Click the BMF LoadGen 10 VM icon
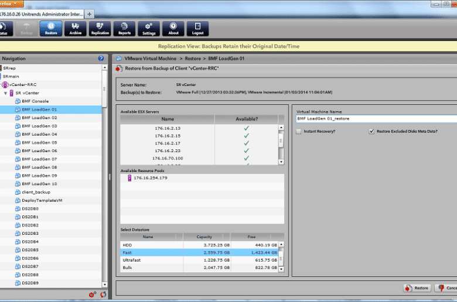This screenshot has width=457, height=302. click(x=18, y=184)
